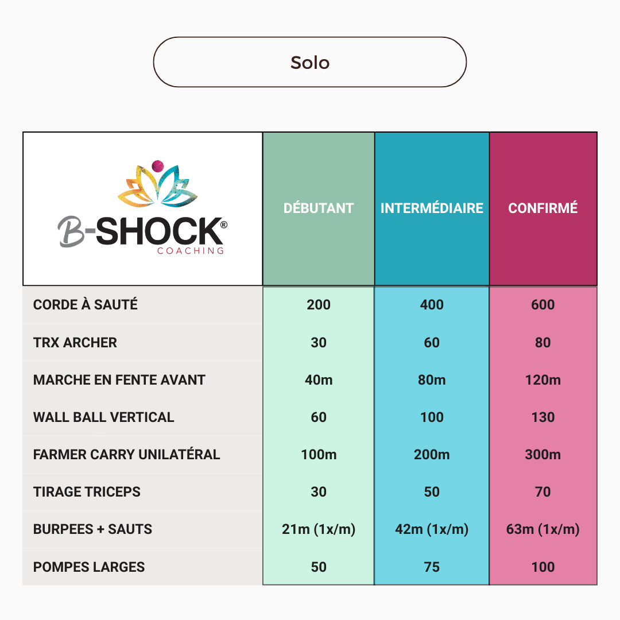Viewport: 620px width, 620px height.
Task: Click the 21m (1x/m) beginner value
Action: [x=319, y=529]
